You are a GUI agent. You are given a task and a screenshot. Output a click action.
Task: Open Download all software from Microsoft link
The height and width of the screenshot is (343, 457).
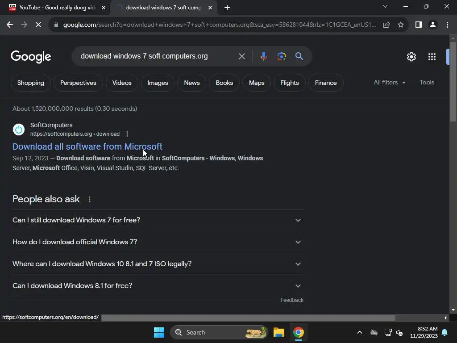tap(87, 146)
